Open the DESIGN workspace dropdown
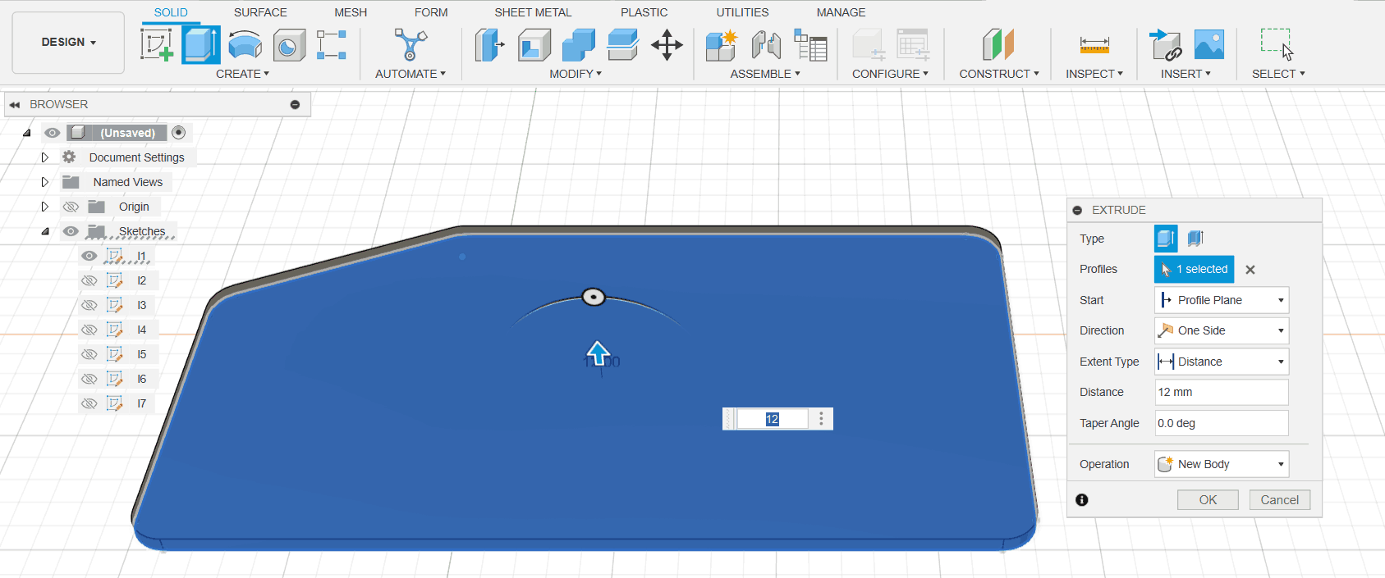This screenshot has width=1385, height=578. coord(68,43)
